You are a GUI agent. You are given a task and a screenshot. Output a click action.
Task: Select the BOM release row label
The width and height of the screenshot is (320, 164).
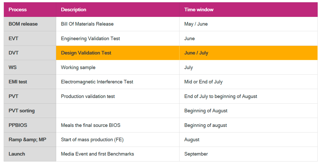pos(23,24)
